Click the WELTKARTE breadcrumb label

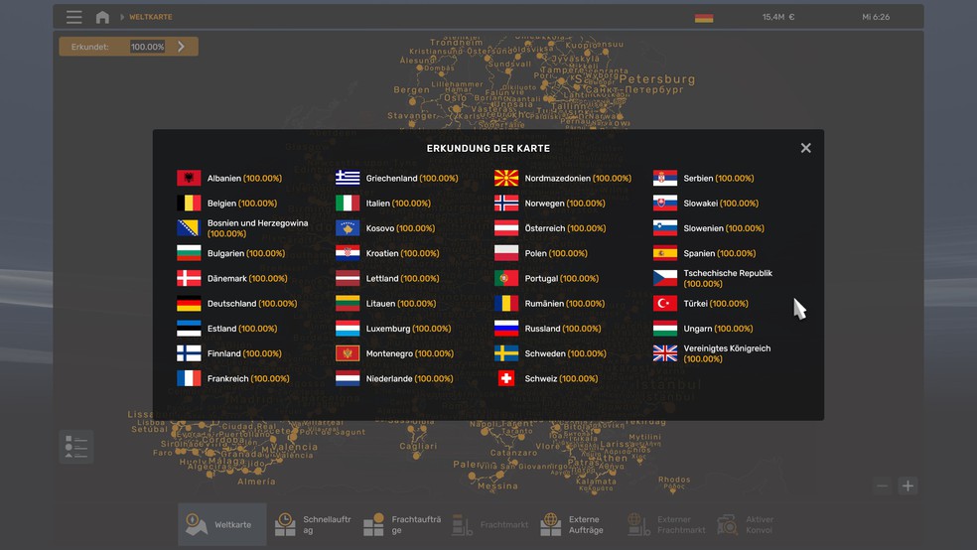click(151, 17)
